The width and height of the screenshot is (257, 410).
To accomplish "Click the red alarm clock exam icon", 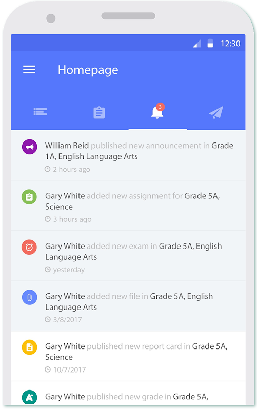I will 29,247.
